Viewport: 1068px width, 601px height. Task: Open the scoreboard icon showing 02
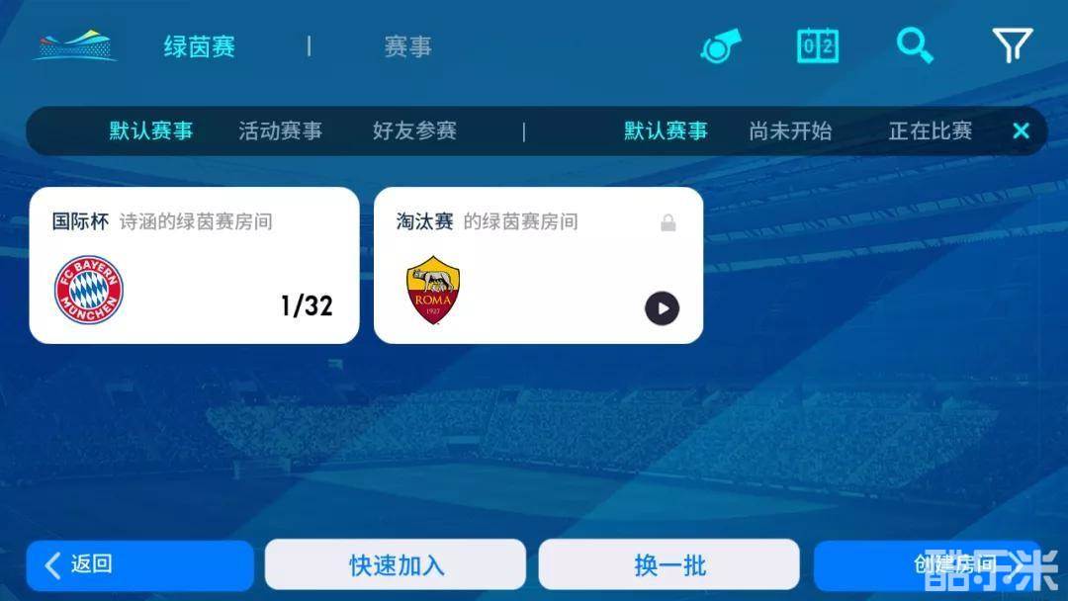(818, 45)
